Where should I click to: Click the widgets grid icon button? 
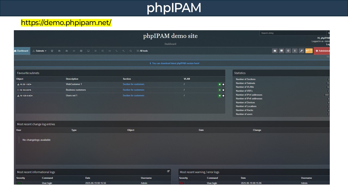[x=282, y=51]
